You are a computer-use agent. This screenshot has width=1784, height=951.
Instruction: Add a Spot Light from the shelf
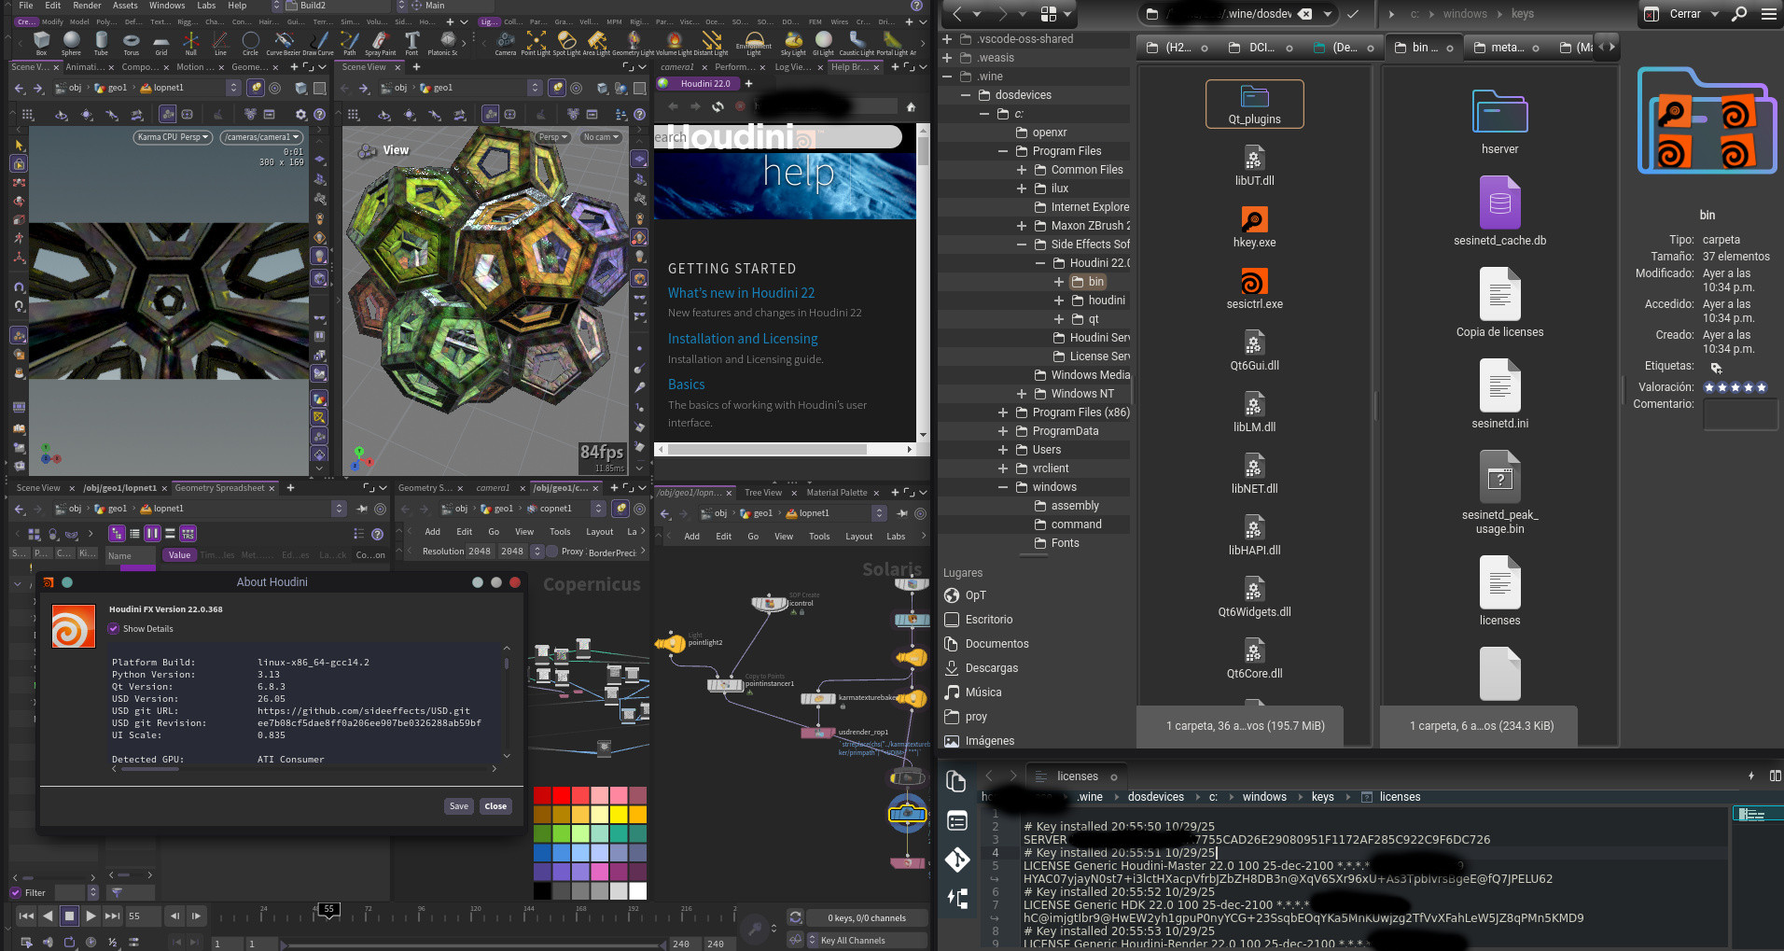click(566, 42)
